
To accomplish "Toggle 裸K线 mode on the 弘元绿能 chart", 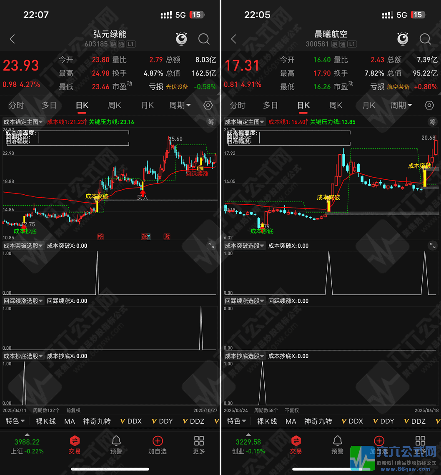I will coord(46,421).
